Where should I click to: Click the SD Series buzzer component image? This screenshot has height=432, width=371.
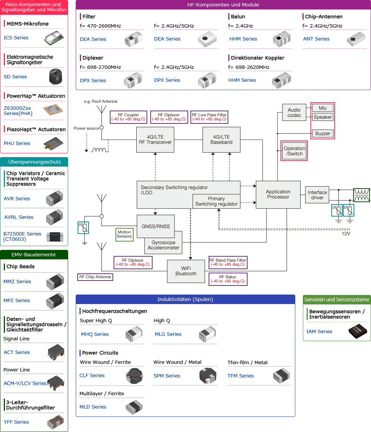pos(55,77)
